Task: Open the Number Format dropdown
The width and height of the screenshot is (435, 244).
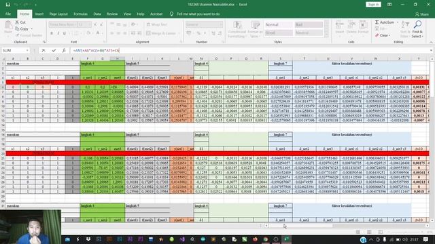Action: 204,24
